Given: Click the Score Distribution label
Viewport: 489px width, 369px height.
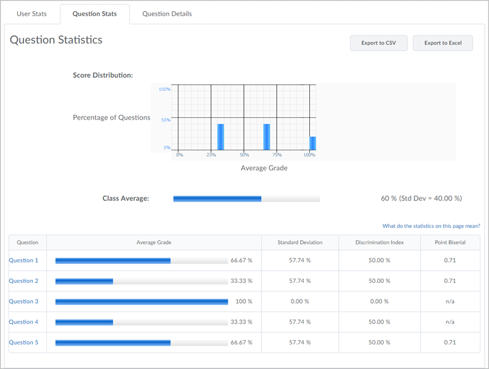Looking at the screenshot, I should [x=103, y=75].
